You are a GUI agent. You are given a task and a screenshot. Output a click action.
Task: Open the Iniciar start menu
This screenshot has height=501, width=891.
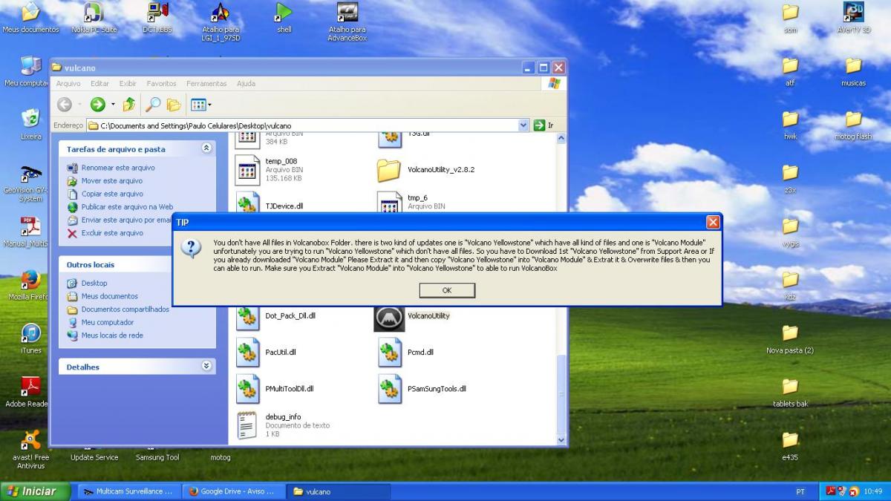tap(36, 491)
